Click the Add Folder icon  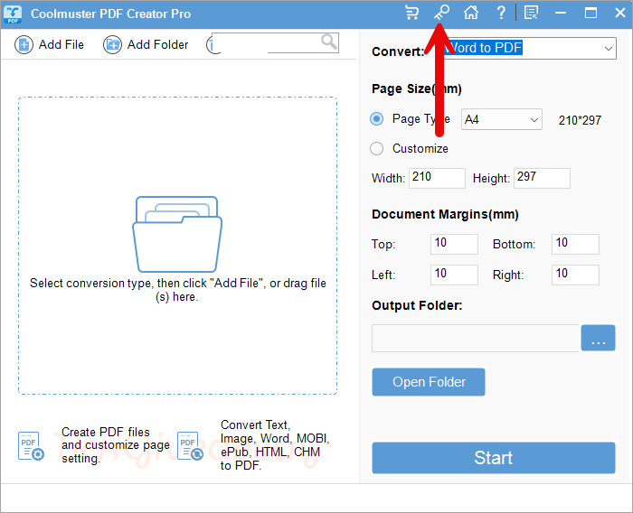pyautogui.click(x=113, y=45)
